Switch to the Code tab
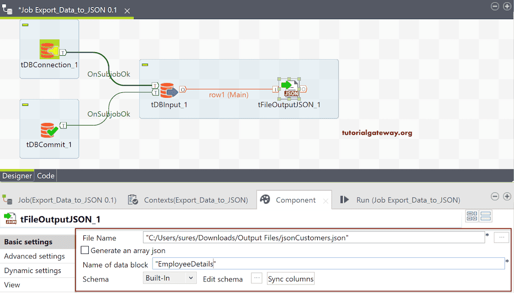Viewport: 514px width, 293px height. [x=45, y=176]
